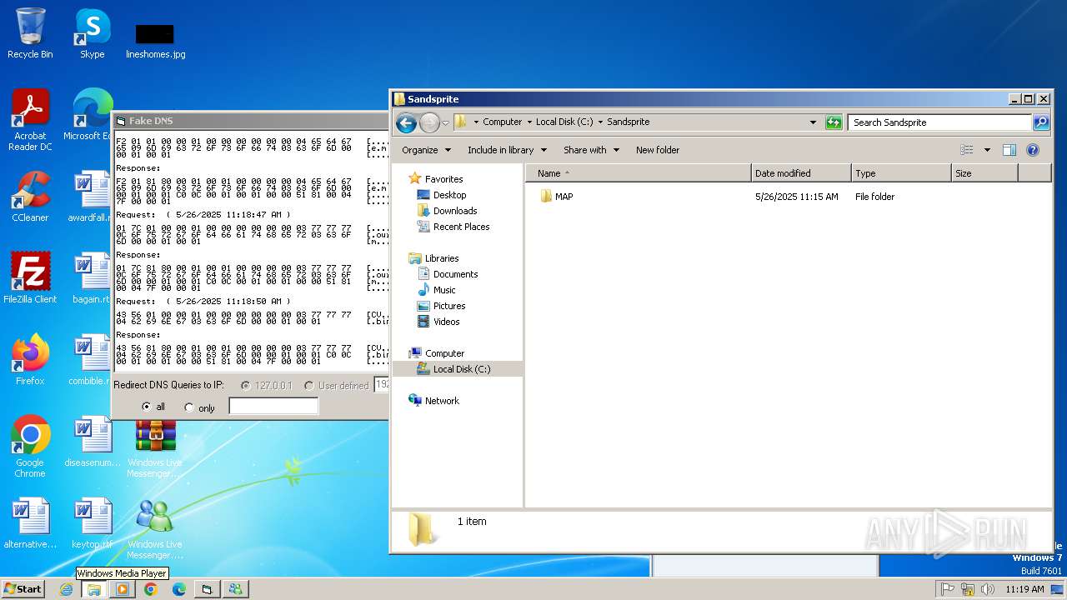Expand Local Disk (C:) breadcrumb arrow
This screenshot has height=600, width=1067.
(601, 122)
